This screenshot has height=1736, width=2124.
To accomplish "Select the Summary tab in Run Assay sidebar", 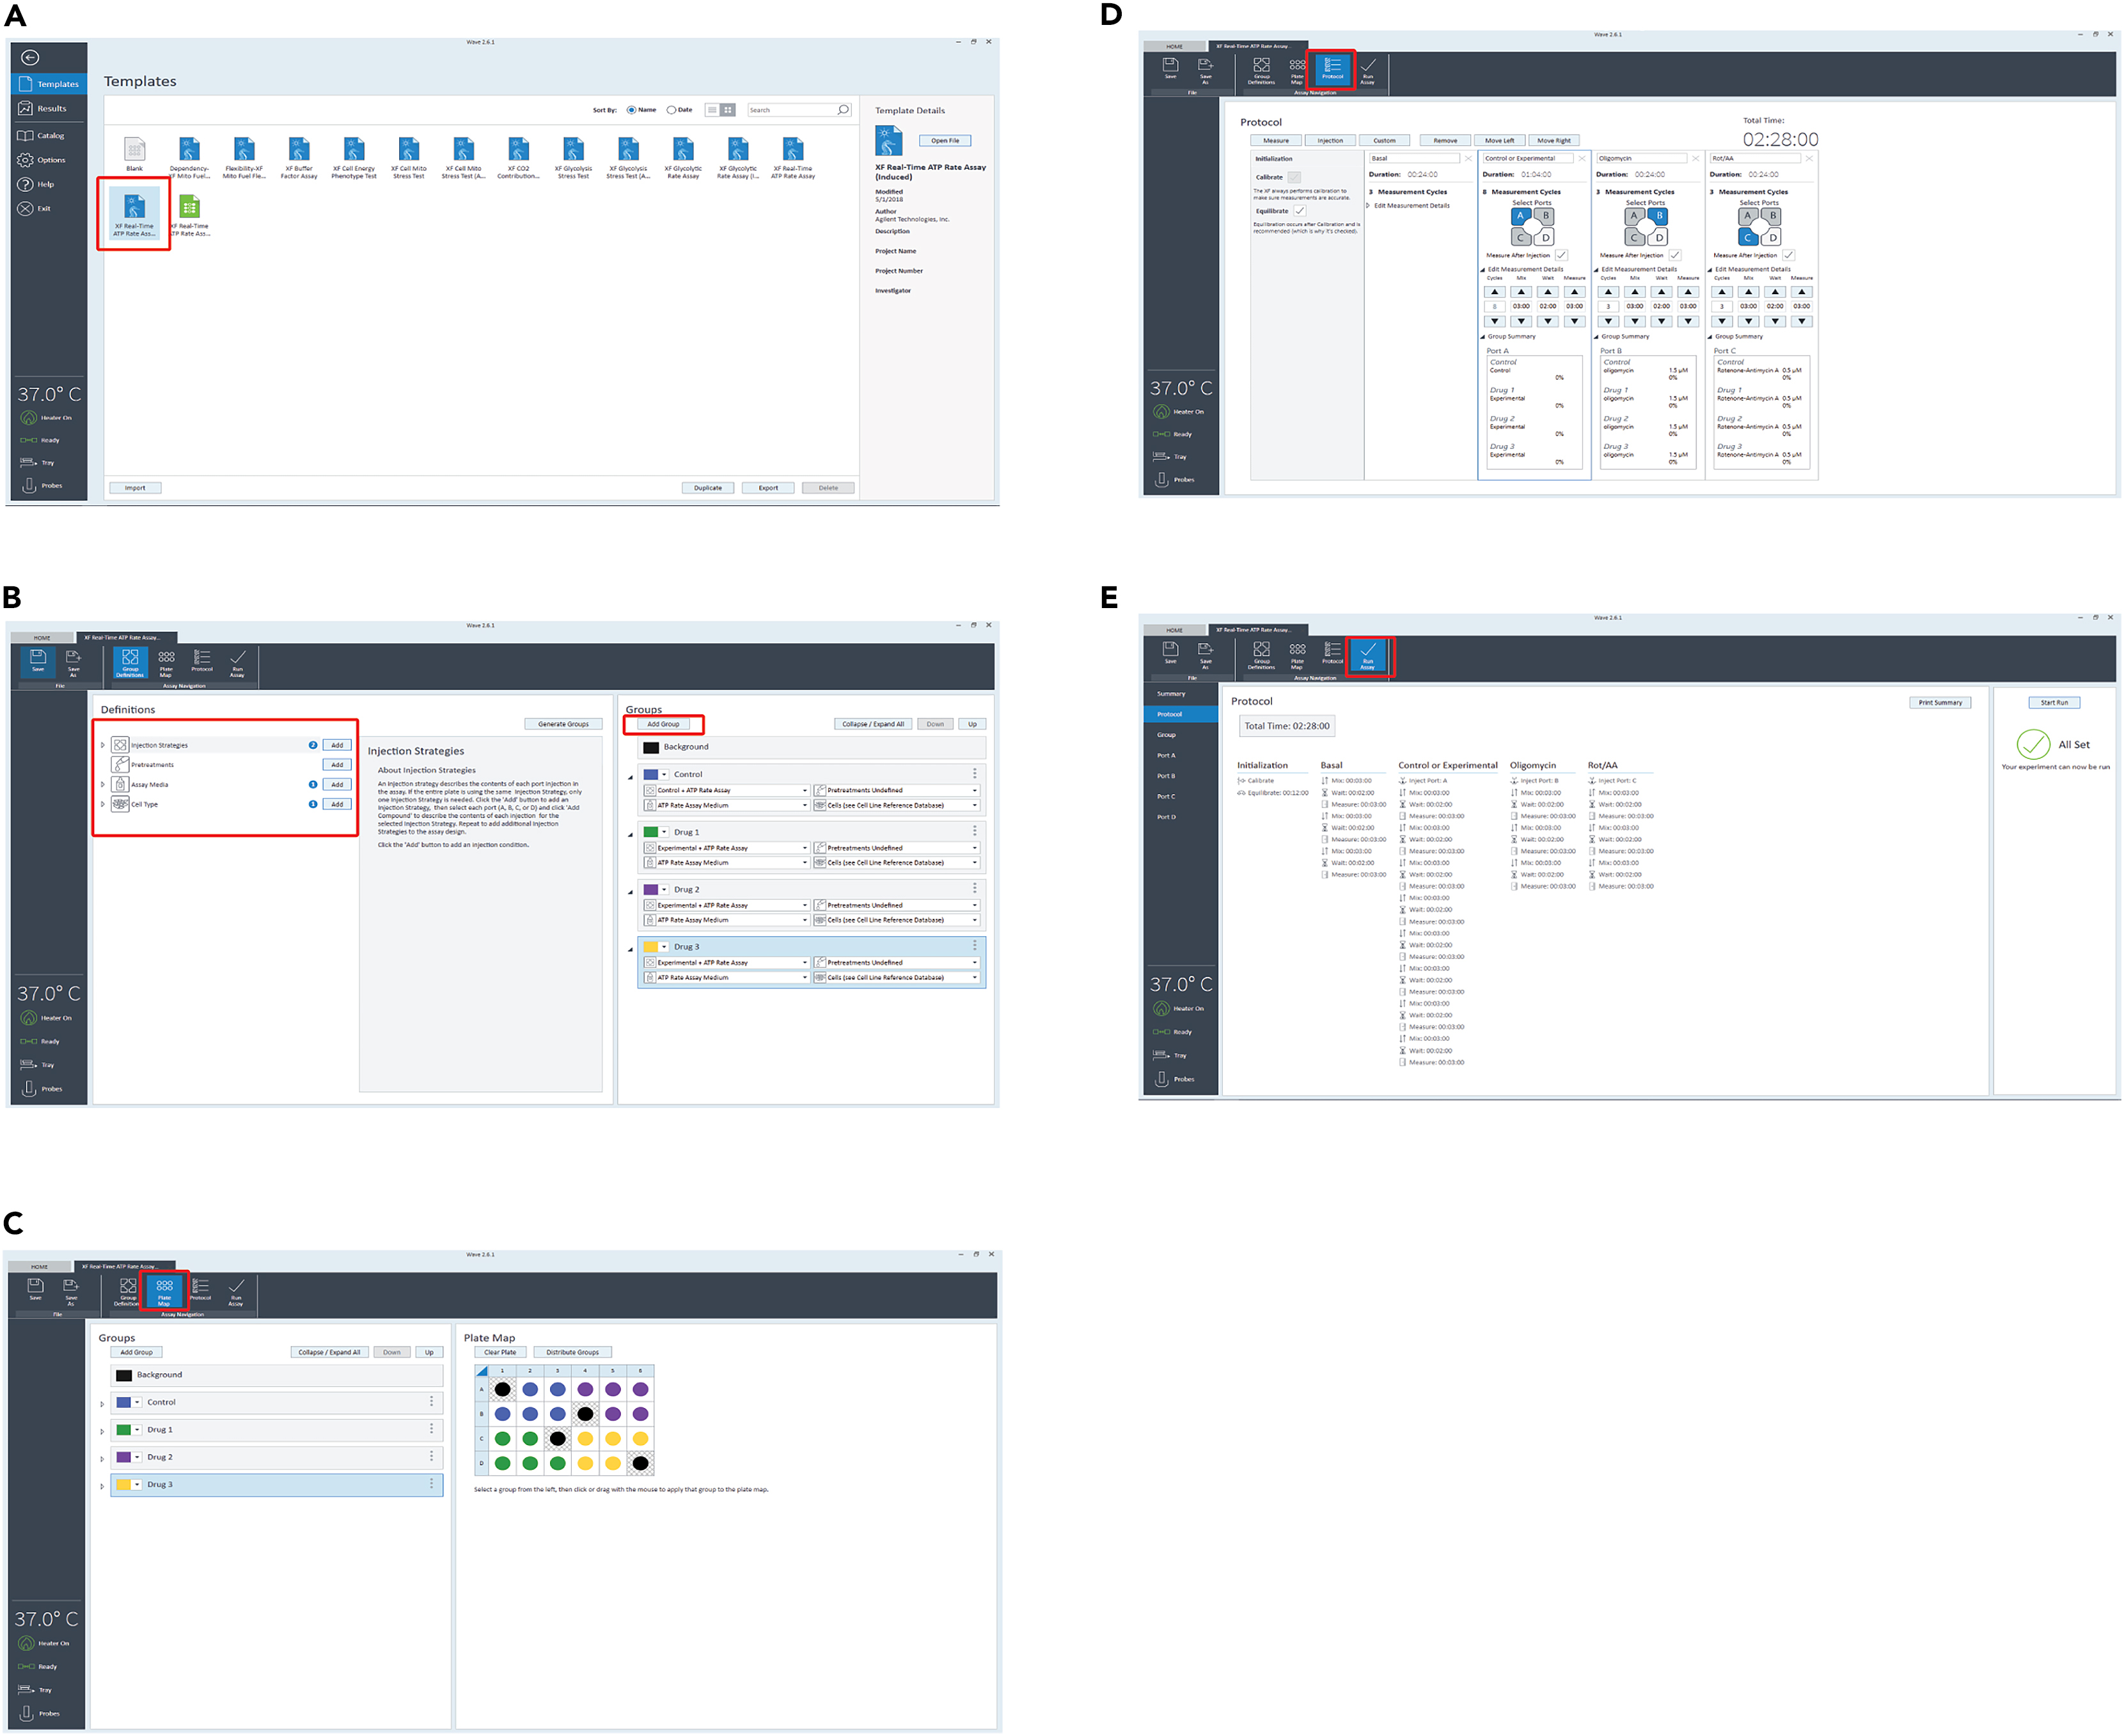I will coord(1171,694).
